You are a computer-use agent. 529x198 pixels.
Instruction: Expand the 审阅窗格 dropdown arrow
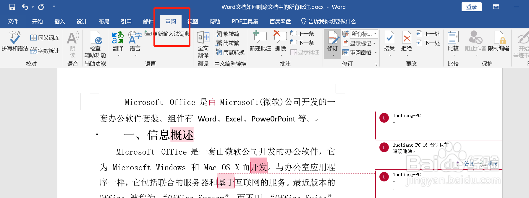pyautogui.click(x=376, y=53)
